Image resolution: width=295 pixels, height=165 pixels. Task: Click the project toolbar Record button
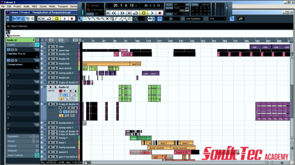pyautogui.click(x=72, y=19)
